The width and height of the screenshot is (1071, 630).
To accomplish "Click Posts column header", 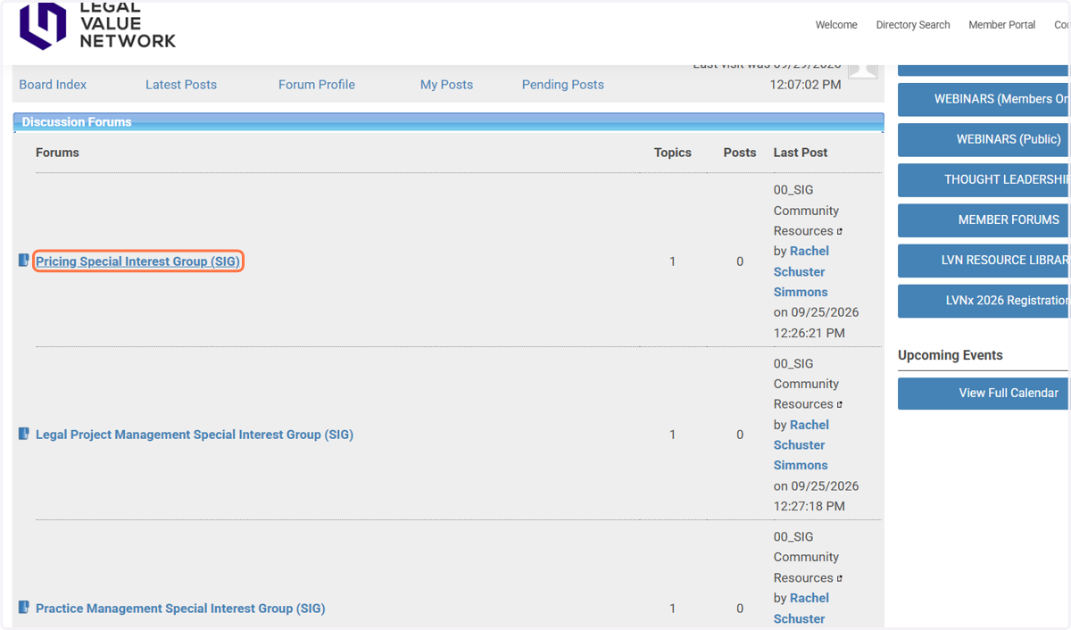I will [x=740, y=153].
